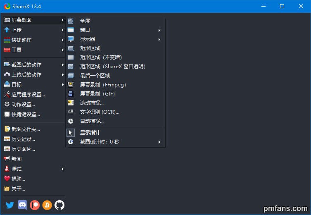Expand the 工具 menu arrow

pos(62,50)
